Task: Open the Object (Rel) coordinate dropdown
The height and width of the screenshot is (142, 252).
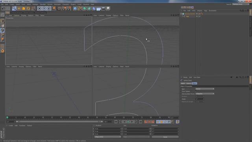Action: click(107, 137)
